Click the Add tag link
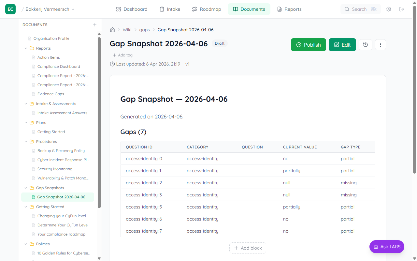The image size is (417, 261). tap(123, 55)
